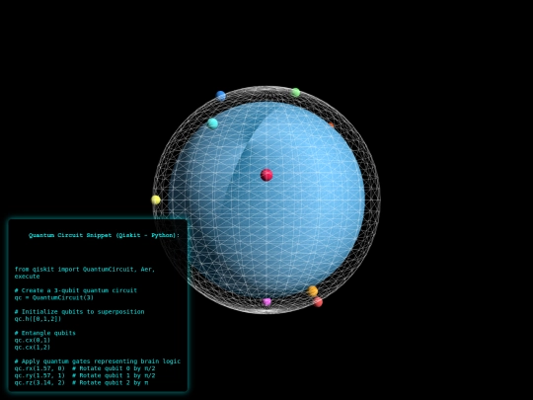The width and height of the screenshot is (533, 400).
Task: Select the blue node on the wireframe shell
Action: tap(221, 96)
